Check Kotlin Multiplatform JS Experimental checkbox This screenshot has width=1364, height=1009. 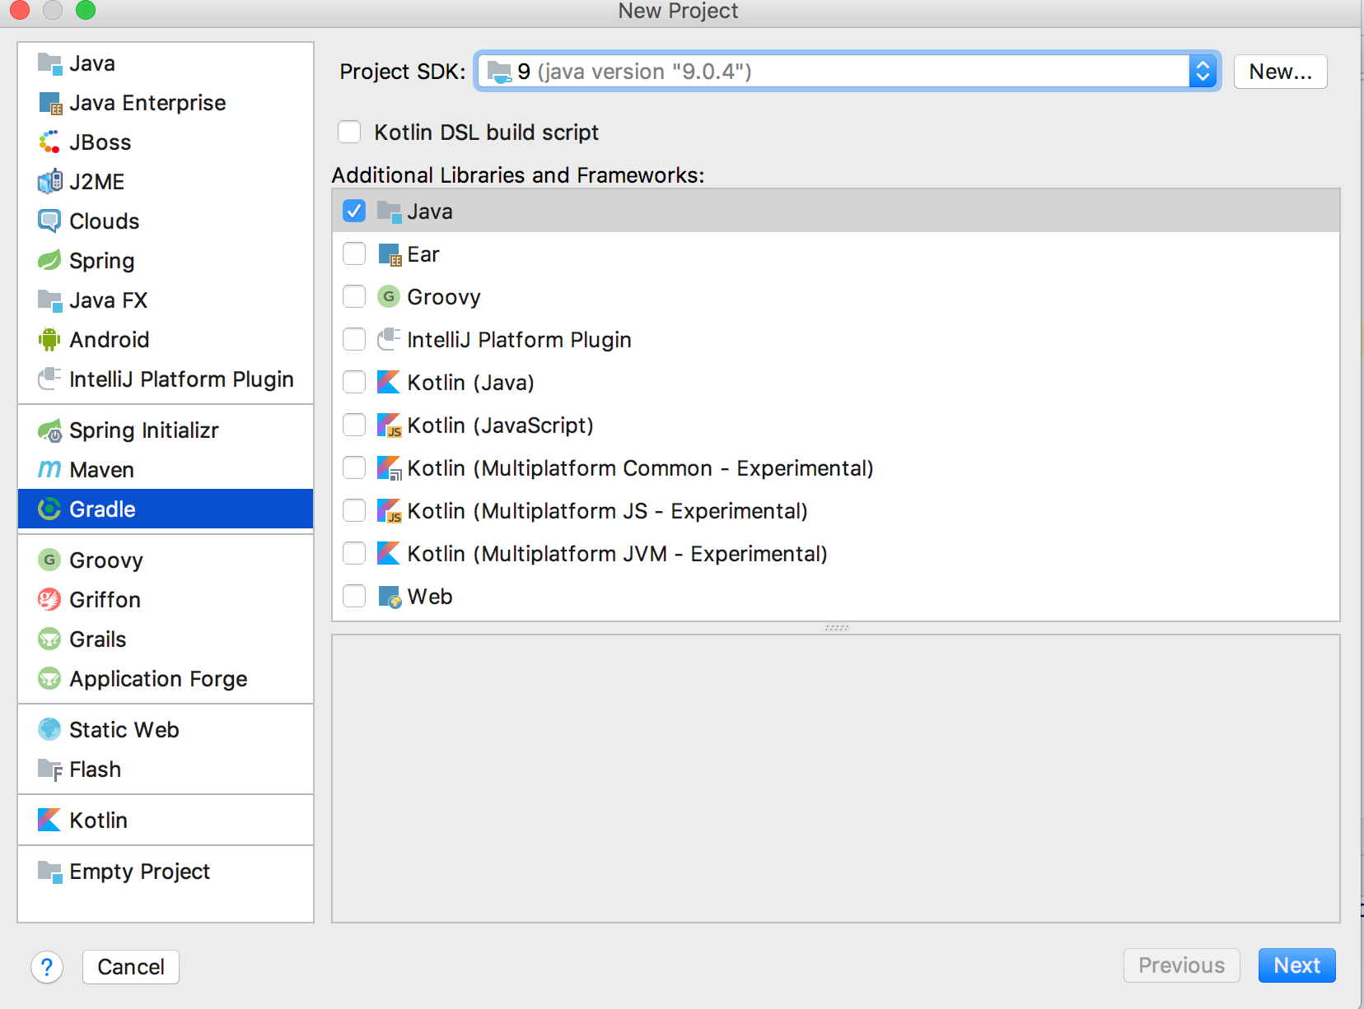pyautogui.click(x=354, y=511)
